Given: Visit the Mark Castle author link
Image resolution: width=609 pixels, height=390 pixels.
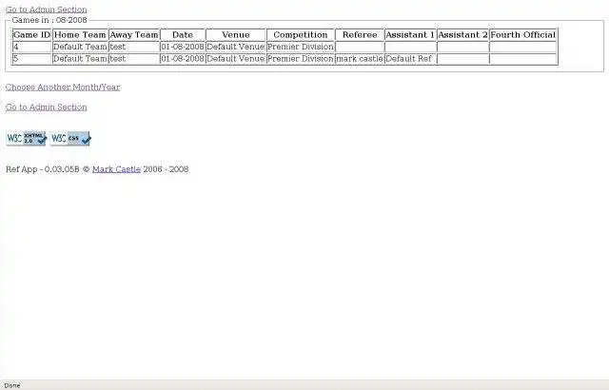Looking at the screenshot, I should pyautogui.click(x=116, y=169).
